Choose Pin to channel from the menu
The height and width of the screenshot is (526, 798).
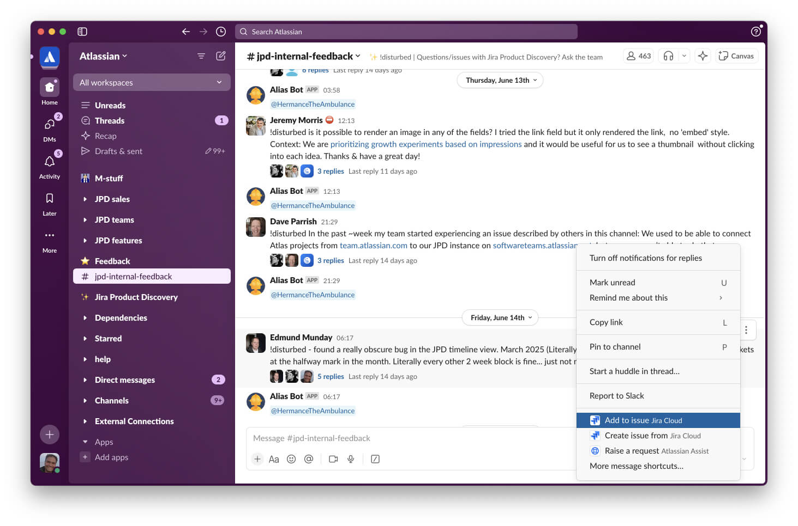tap(615, 346)
